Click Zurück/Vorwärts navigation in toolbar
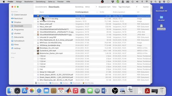Viewport: 172px width, 96px height. (41, 7)
